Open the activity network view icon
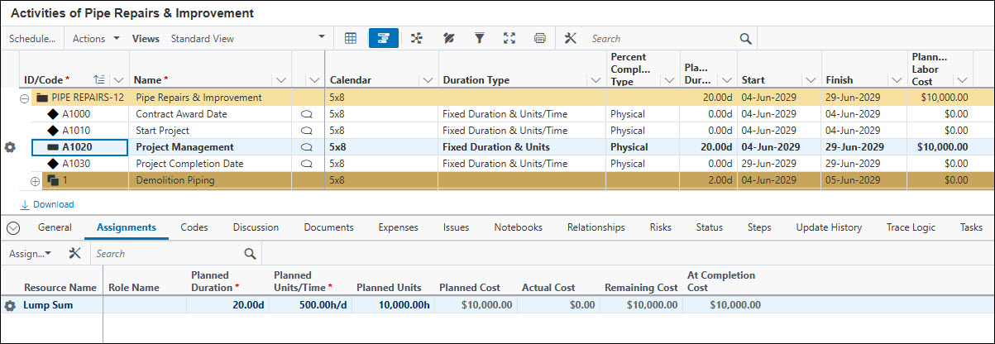Screen dimensions: 995x344 (x=416, y=38)
